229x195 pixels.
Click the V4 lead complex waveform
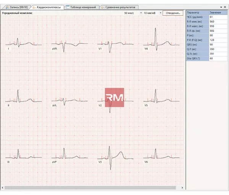(161, 39)
